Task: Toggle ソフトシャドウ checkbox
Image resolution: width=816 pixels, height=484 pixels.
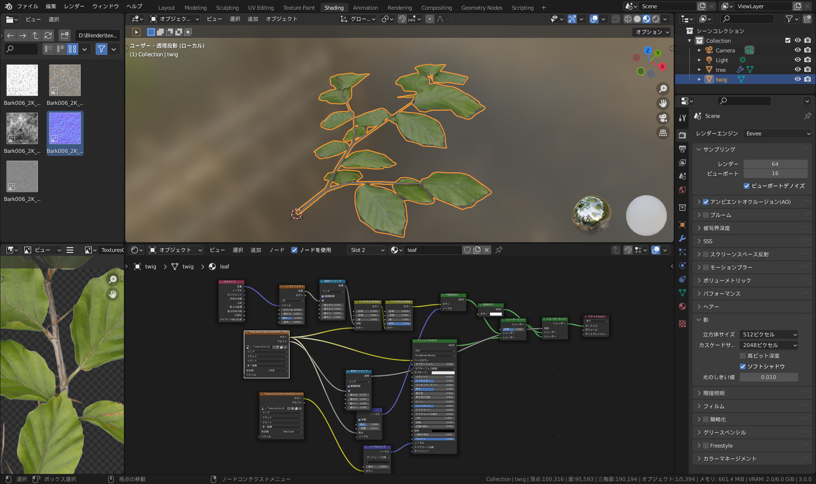Action: (x=743, y=367)
